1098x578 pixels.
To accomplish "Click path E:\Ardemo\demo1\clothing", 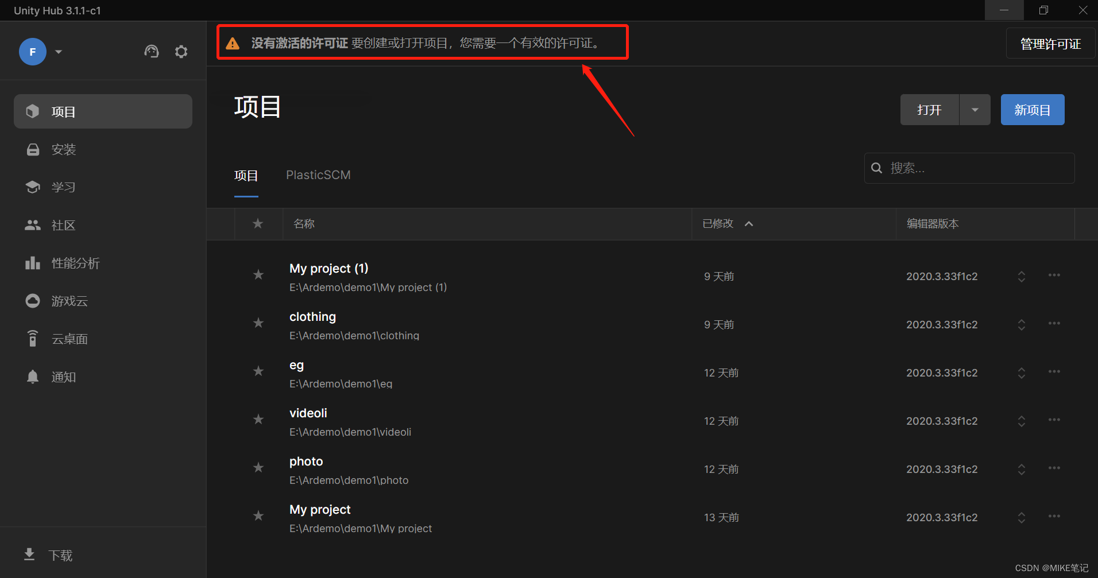I will [354, 336].
